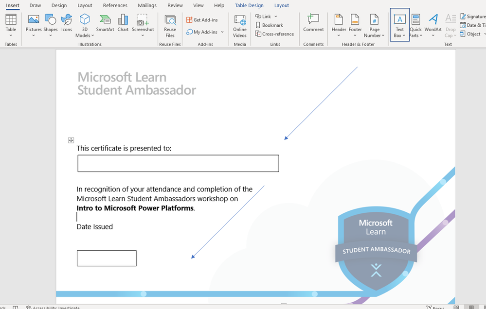The width and height of the screenshot is (486, 309).
Task: Open Accessibility Investigate in status bar
Action: pyautogui.click(x=53, y=307)
